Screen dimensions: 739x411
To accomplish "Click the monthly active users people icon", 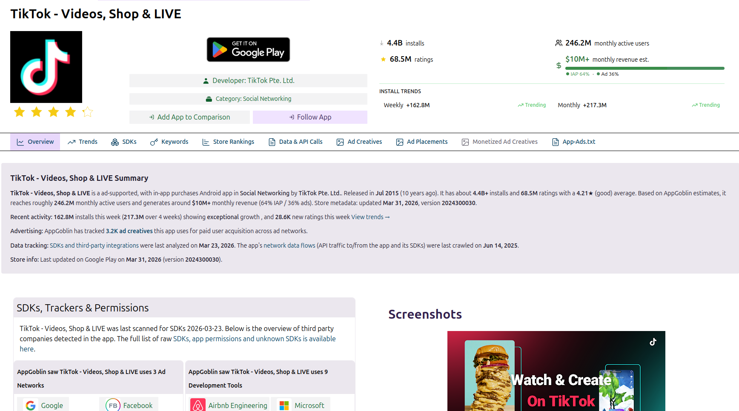I will click(559, 43).
